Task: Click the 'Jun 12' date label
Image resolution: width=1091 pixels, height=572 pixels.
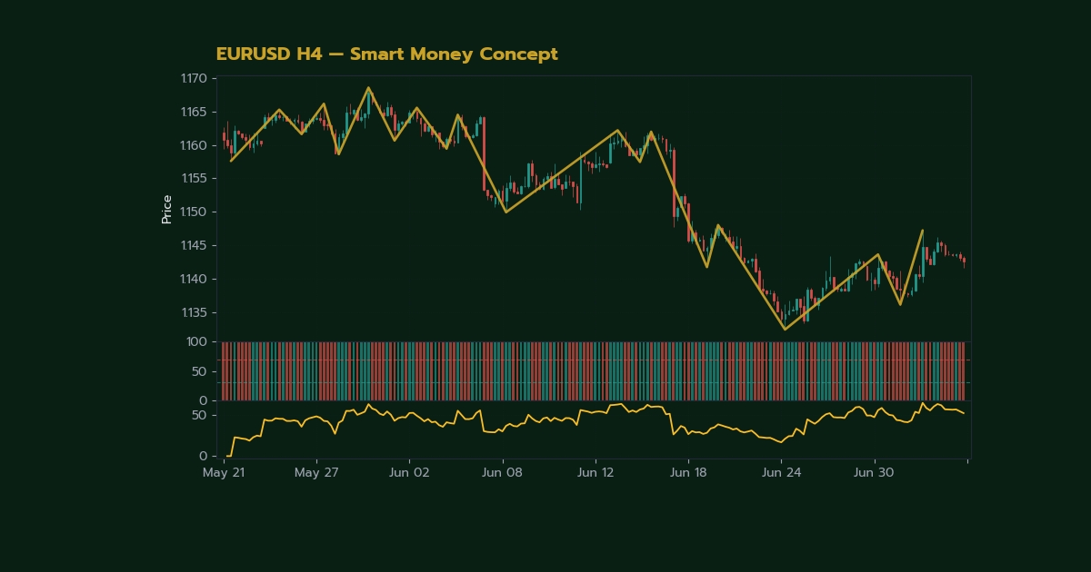Action: 596,473
